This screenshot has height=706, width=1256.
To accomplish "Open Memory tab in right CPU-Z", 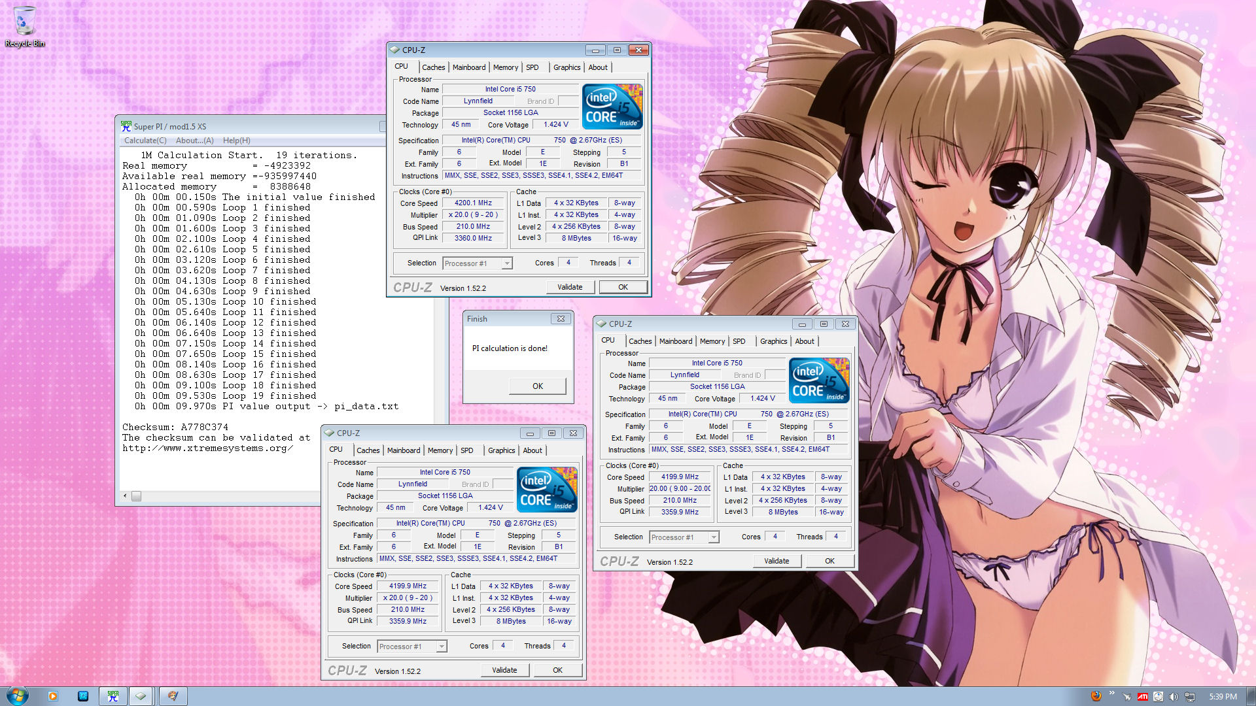I will tap(712, 341).
